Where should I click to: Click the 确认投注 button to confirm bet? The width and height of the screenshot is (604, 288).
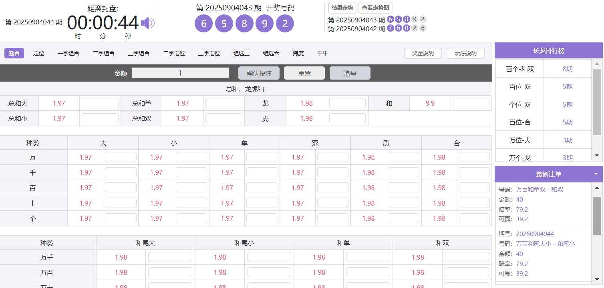coord(260,73)
